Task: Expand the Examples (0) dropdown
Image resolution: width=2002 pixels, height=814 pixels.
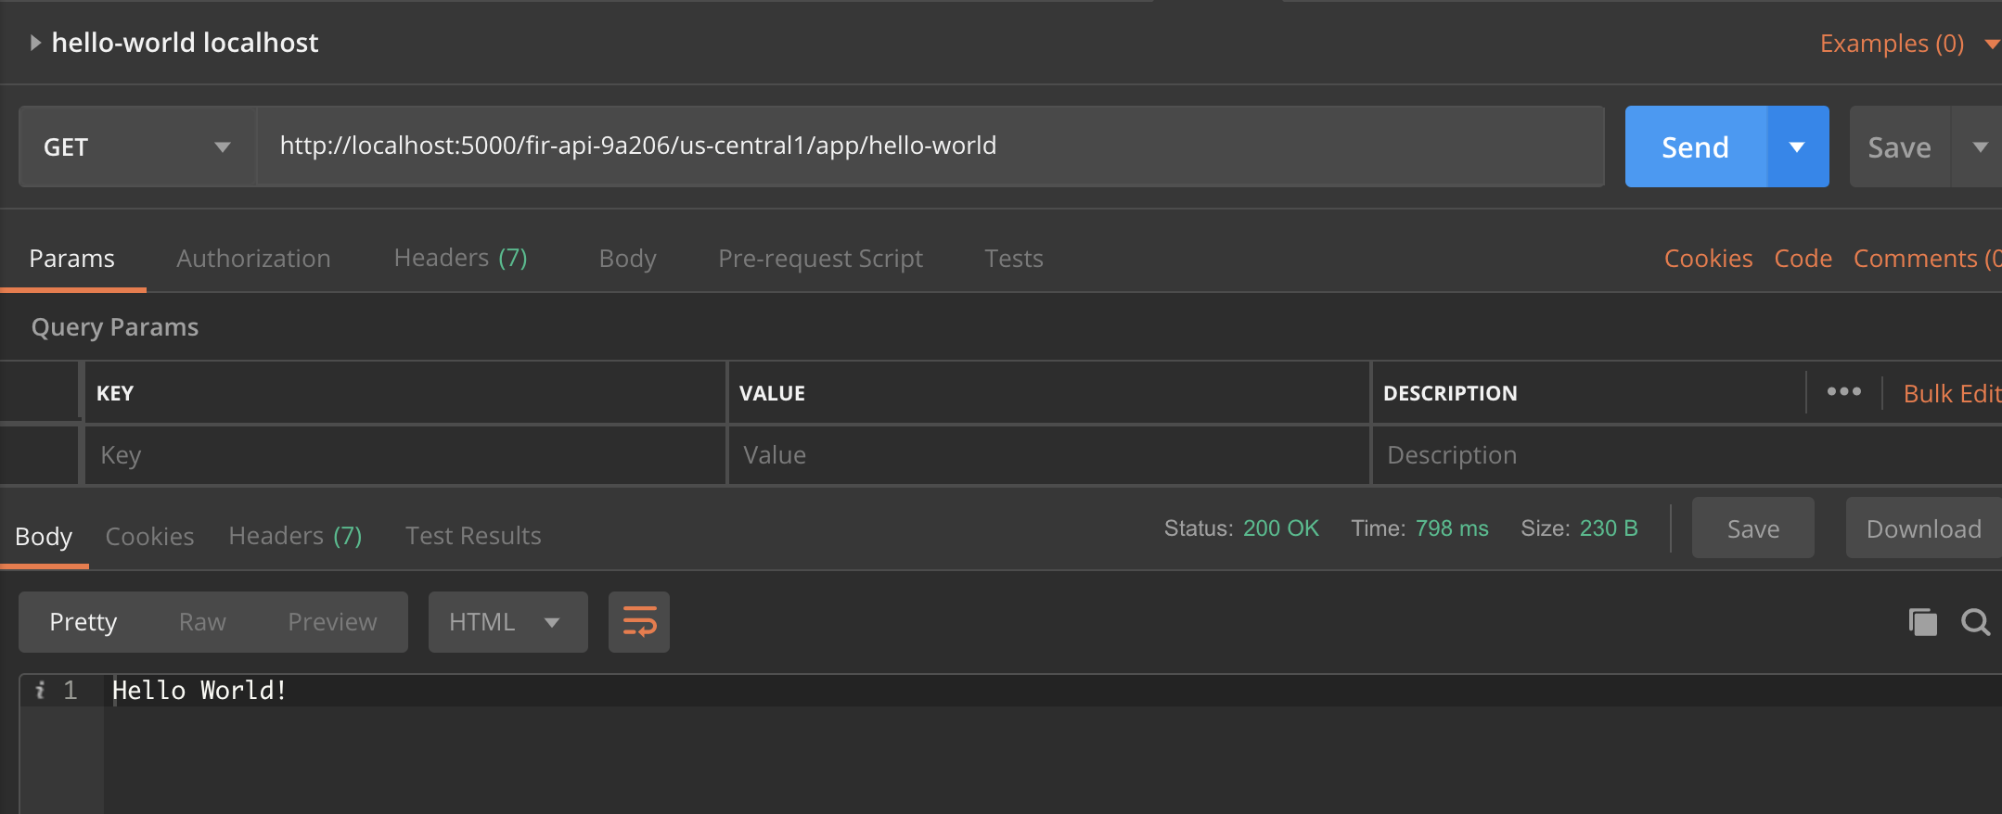Action: (x=1990, y=44)
